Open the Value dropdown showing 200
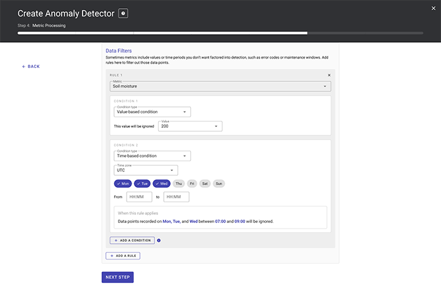The height and width of the screenshot is (286, 441). 190,126
